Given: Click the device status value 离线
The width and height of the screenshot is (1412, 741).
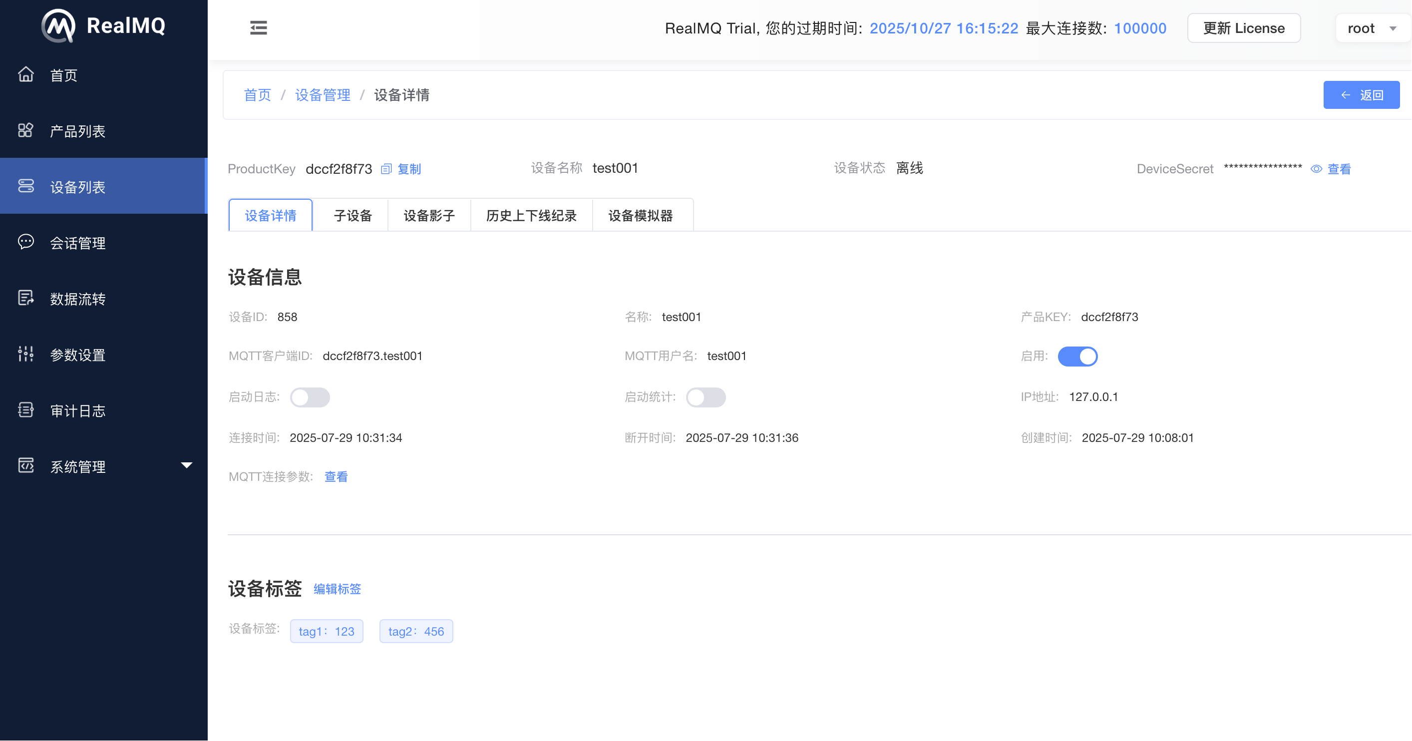Looking at the screenshot, I should 909,168.
